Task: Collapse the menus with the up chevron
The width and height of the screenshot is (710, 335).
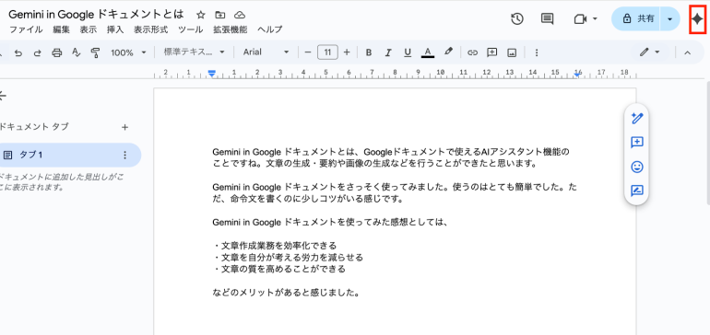Action: tap(687, 52)
